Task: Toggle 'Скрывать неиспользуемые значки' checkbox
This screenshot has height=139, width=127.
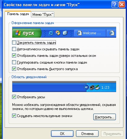Action: (x=14, y=116)
